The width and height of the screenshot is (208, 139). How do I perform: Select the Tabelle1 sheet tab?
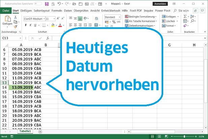tap(26, 132)
